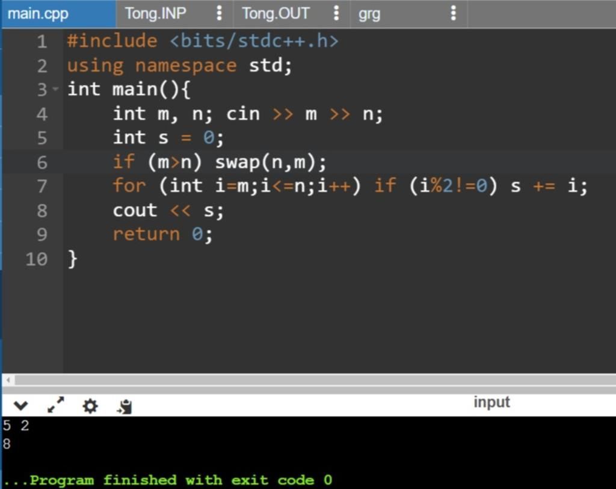The height and width of the screenshot is (489, 616).
Task: Click the 'int s = 0;' line
Action: click(168, 138)
